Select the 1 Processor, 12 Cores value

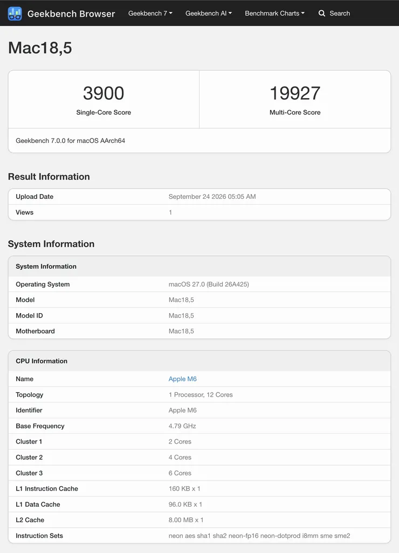tap(201, 395)
